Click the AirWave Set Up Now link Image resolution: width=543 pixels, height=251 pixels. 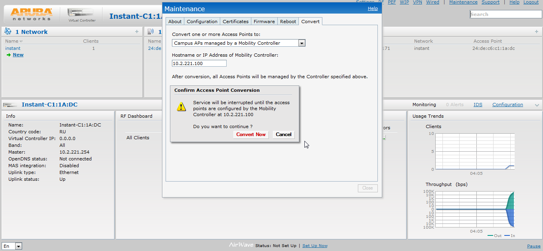click(315, 246)
